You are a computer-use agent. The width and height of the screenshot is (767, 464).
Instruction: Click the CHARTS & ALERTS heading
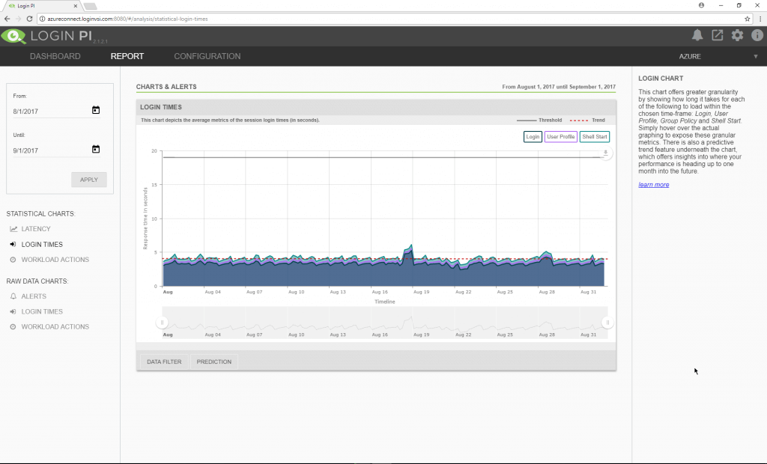pyautogui.click(x=166, y=87)
